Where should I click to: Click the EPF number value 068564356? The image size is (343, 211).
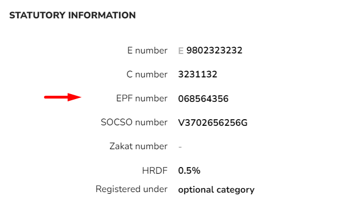click(x=203, y=99)
